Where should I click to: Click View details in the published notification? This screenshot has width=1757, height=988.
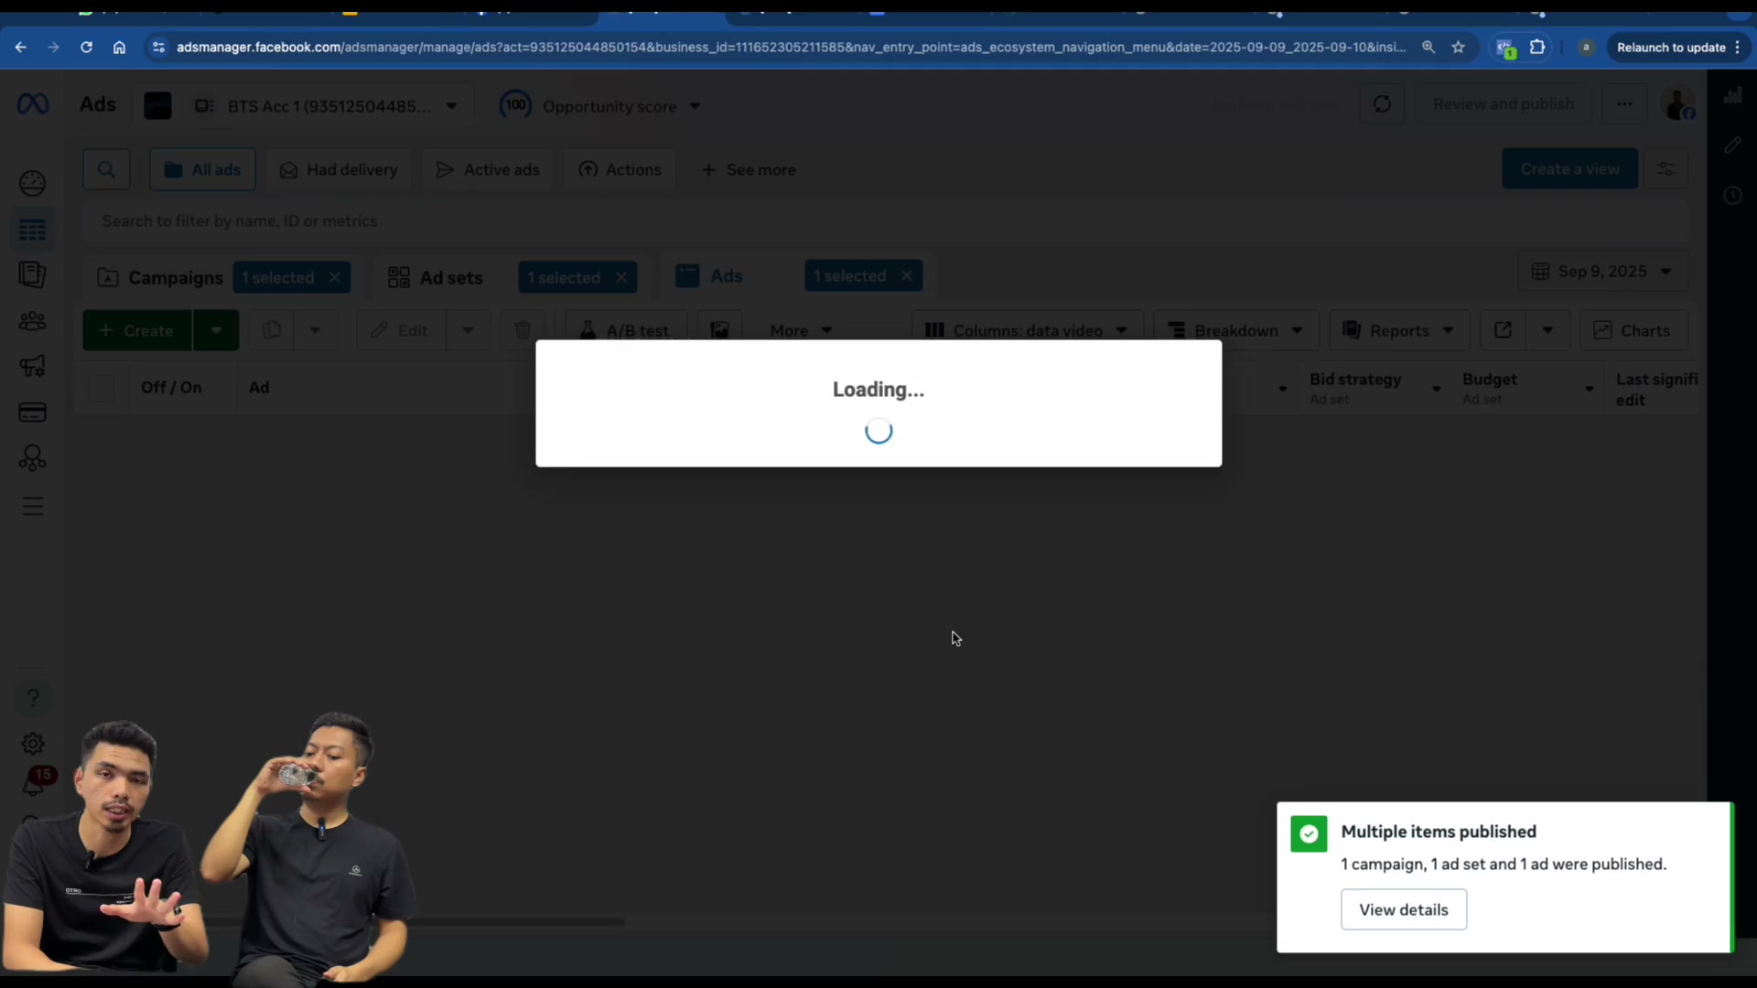pyautogui.click(x=1404, y=909)
